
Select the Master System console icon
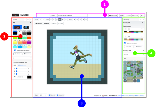tap(17, 27)
